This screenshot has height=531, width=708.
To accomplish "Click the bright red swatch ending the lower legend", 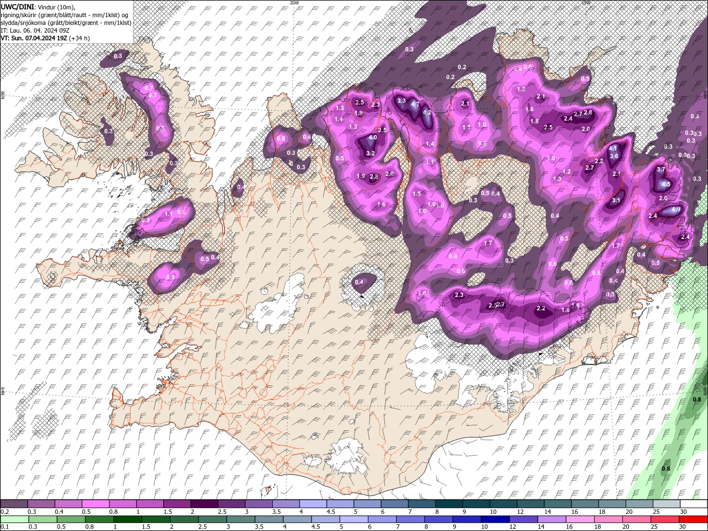I will [693, 519].
